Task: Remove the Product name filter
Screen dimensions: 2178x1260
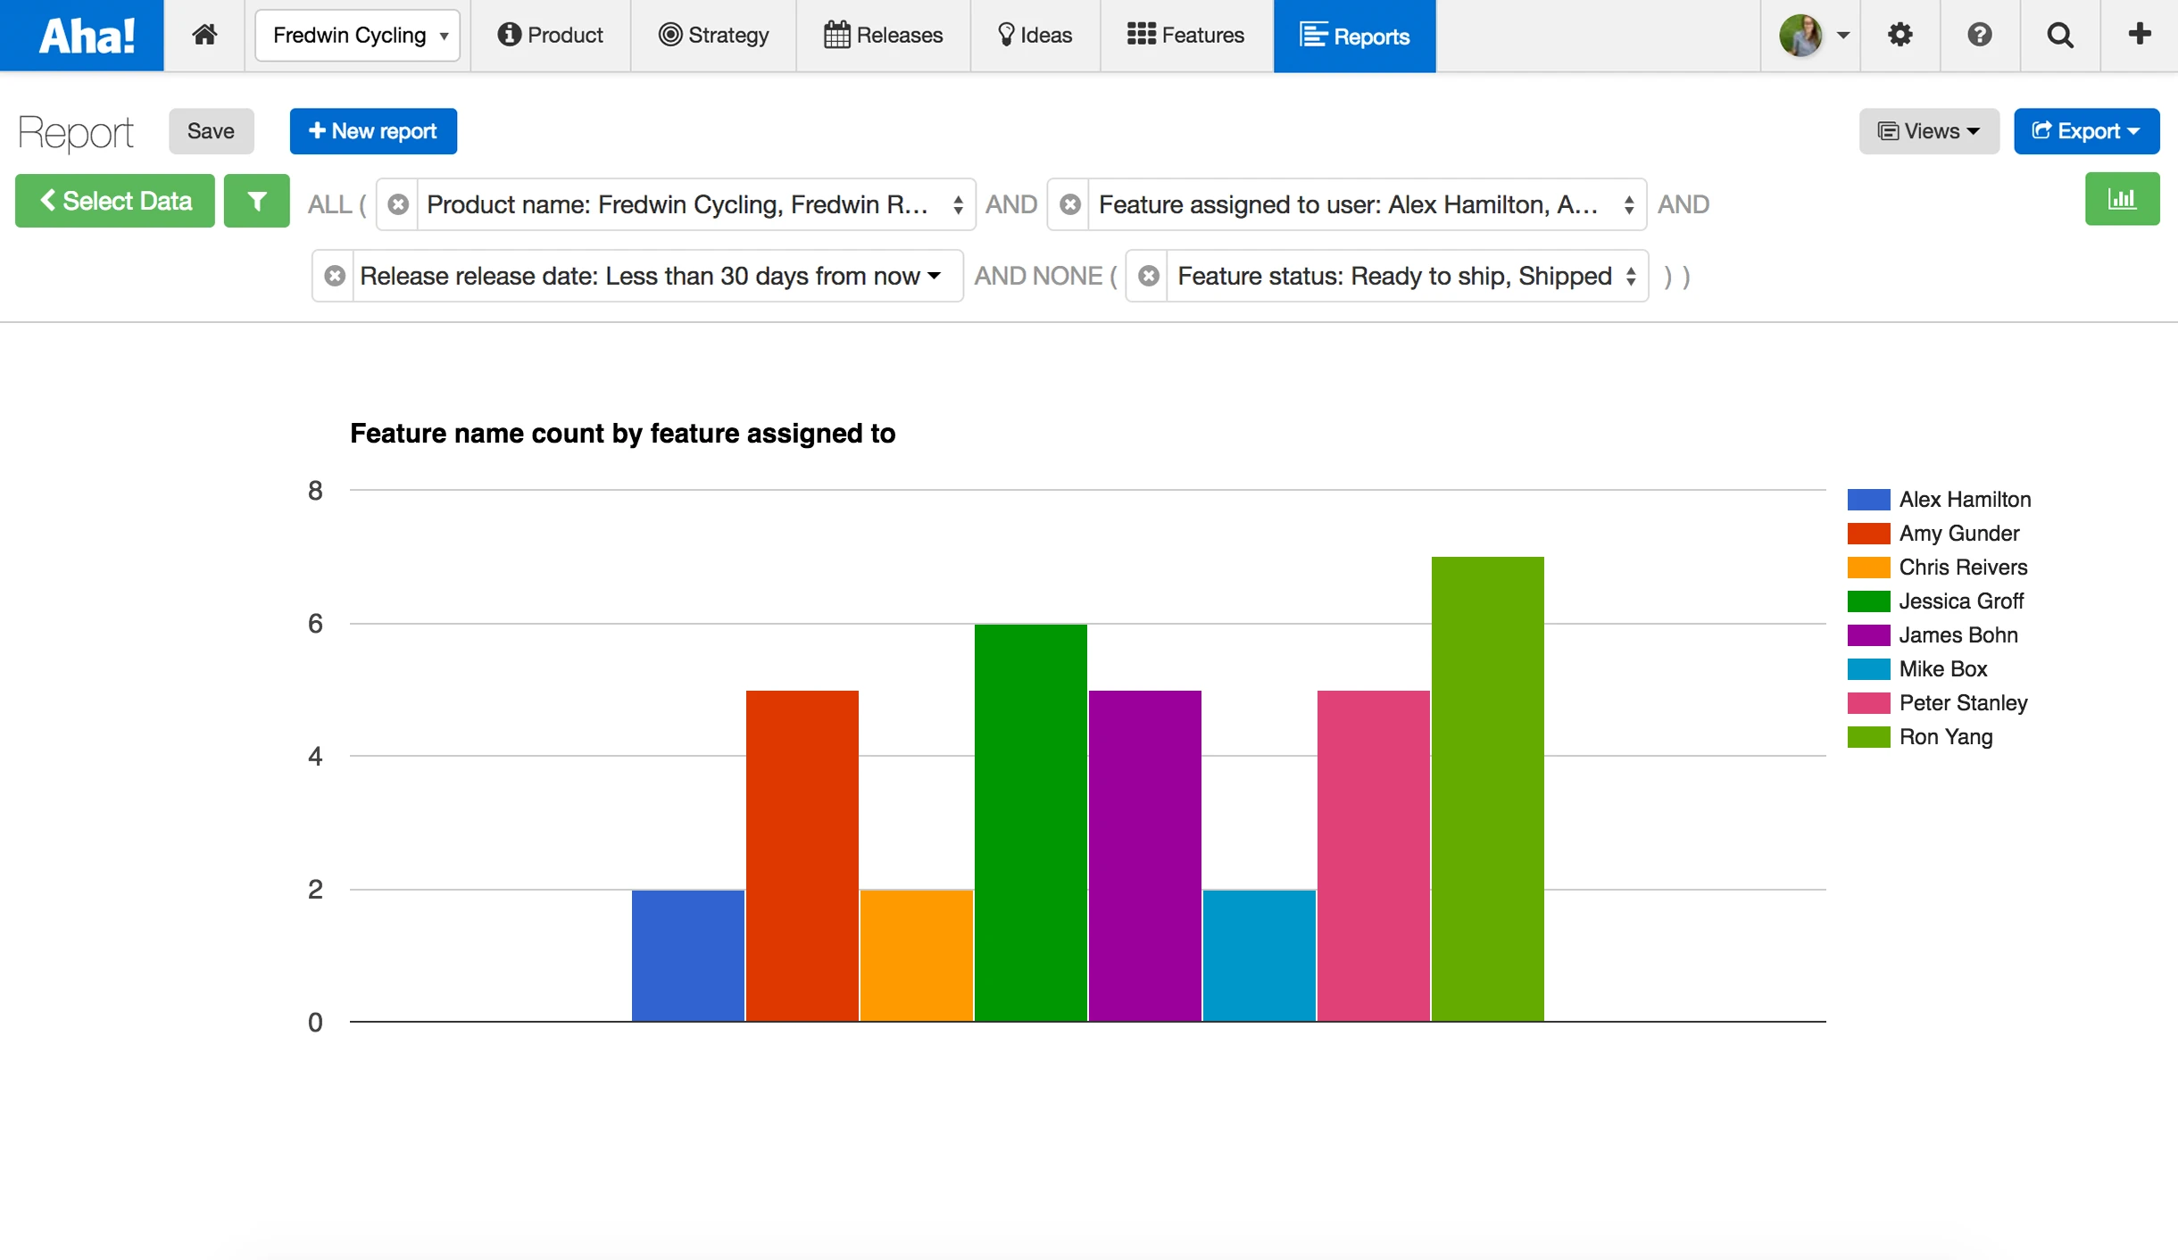Action: 398,204
